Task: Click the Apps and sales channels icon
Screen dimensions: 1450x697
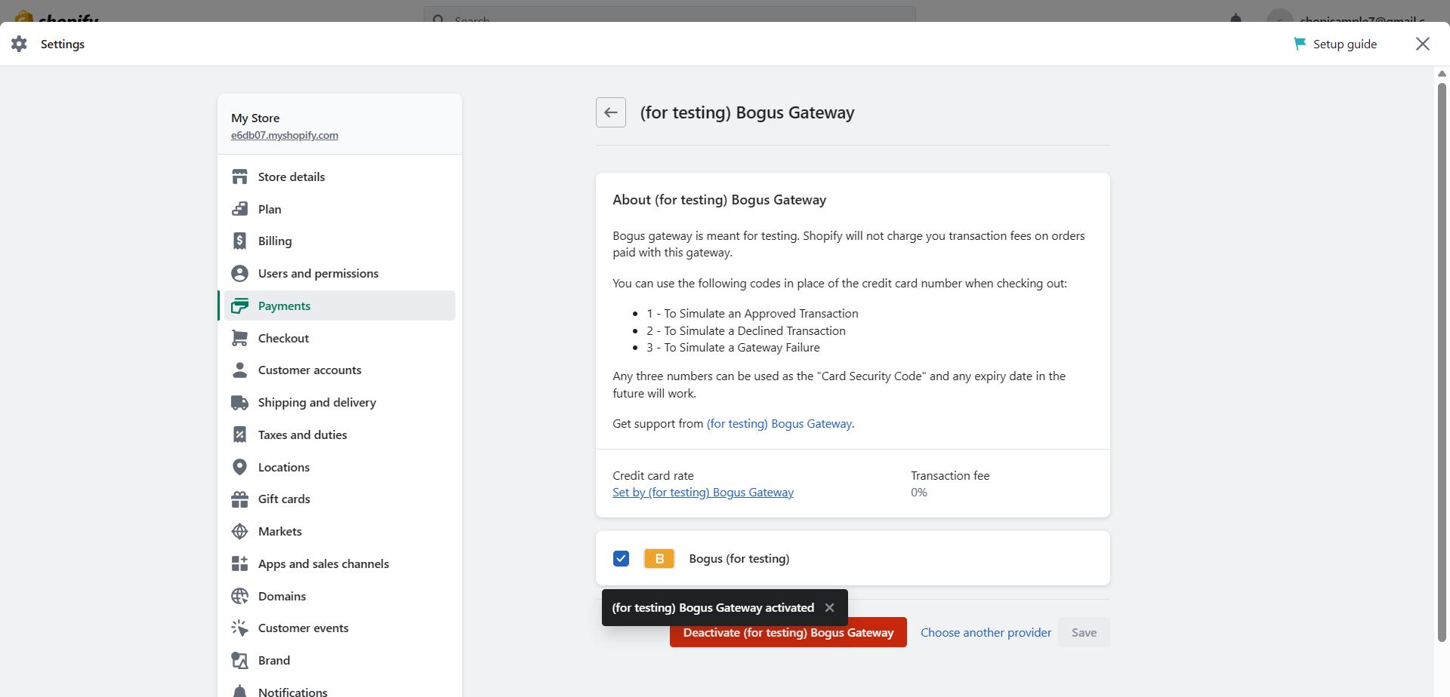Action: [240, 563]
